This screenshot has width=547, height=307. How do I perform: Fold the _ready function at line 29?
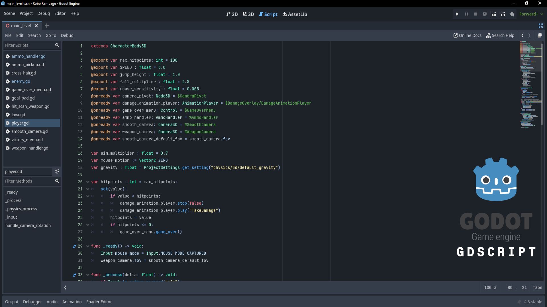click(x=88, y=246)
